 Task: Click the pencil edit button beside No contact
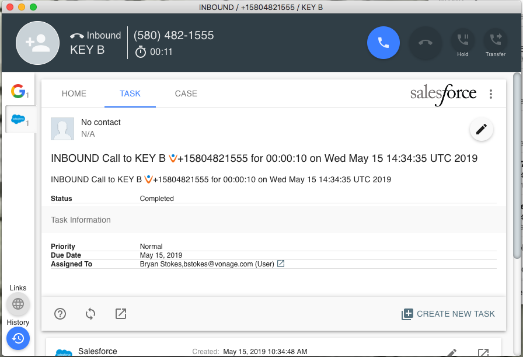[x=482, y=129]
